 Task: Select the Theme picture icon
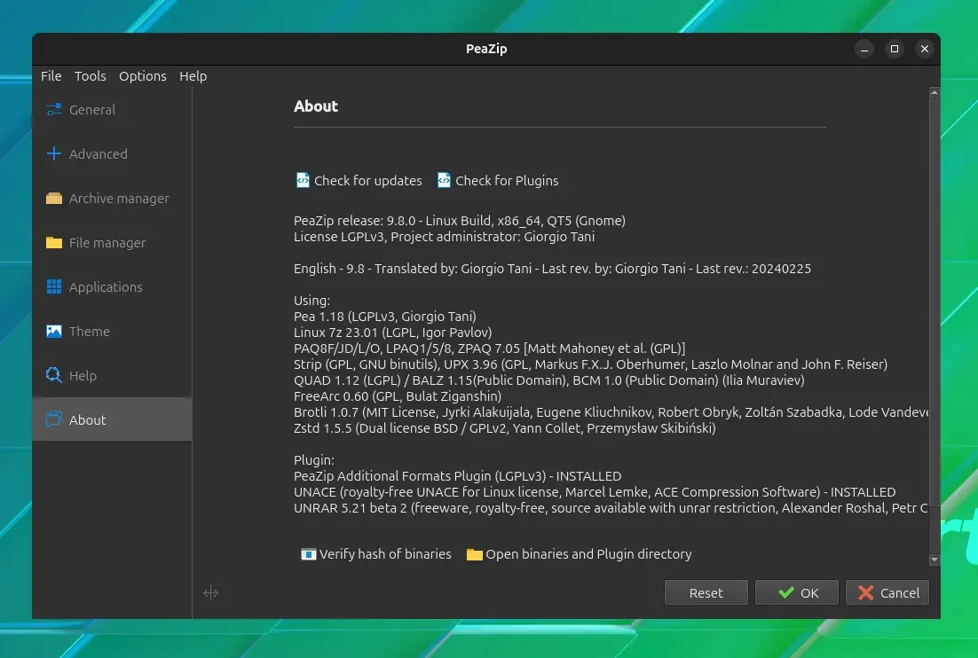54,331
